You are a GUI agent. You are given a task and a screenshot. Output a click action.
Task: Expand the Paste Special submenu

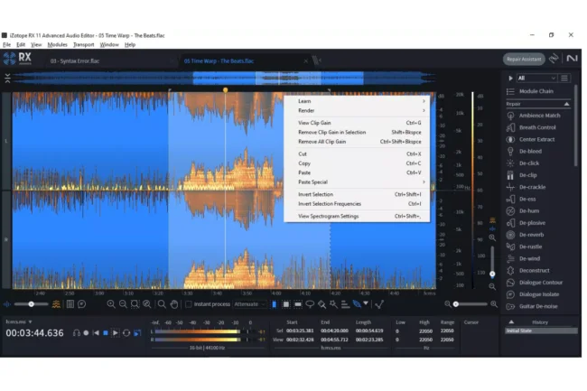(357, 182)
